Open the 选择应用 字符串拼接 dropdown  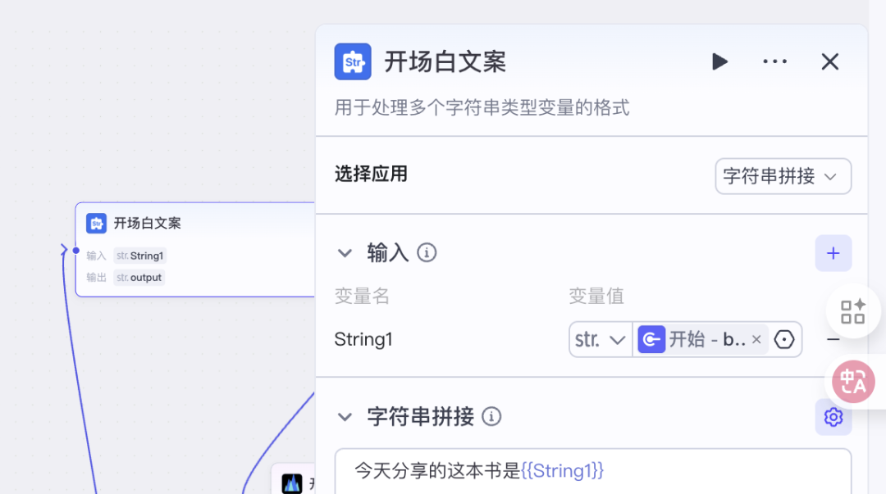click(x=783, y=176)
